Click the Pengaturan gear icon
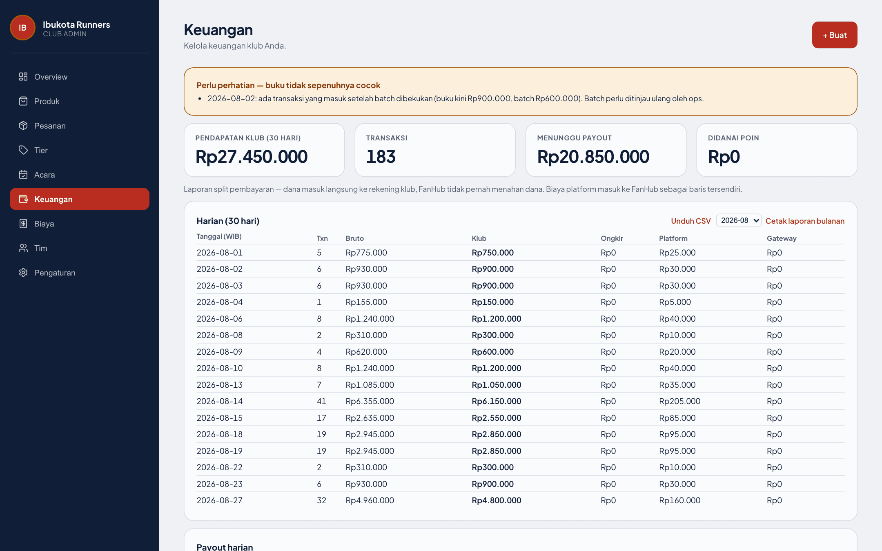The height and width of the screenshot is (551, 882). pyautogui.click(x=23, y=273)
